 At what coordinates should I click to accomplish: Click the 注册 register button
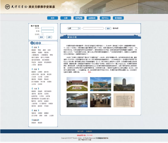coord(49,37)
